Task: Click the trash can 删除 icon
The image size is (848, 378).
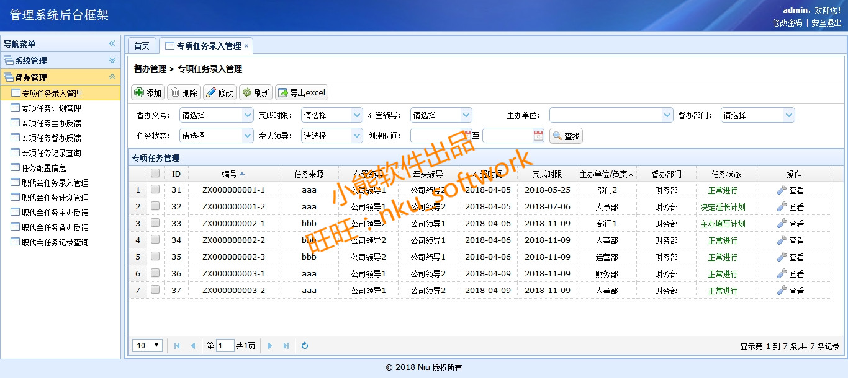Action: click(x=175, y=93)
